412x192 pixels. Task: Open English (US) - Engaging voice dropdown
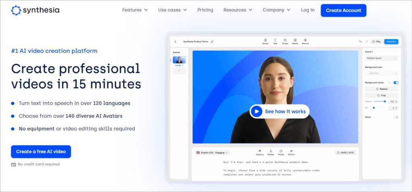(x=212, y=153)
